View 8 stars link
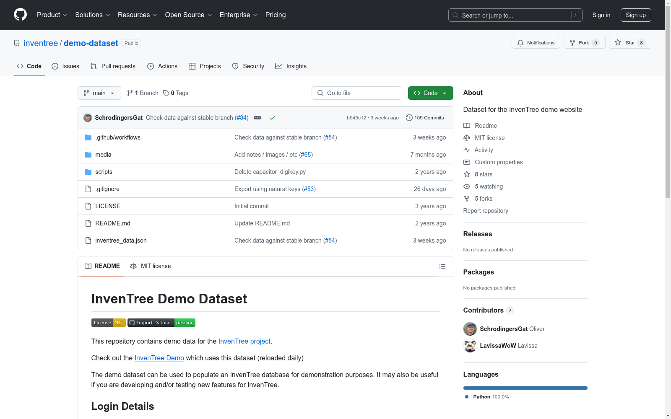 click(478, 174)
